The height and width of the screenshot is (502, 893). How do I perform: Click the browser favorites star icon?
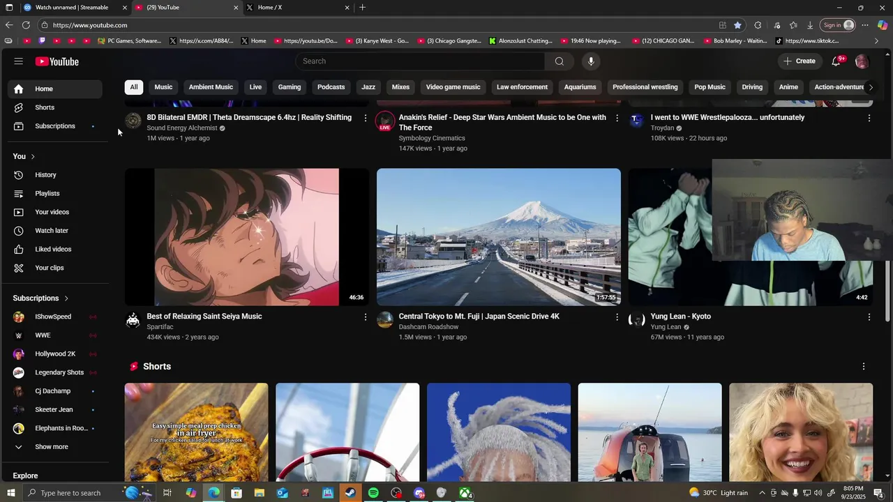(737, 25)
